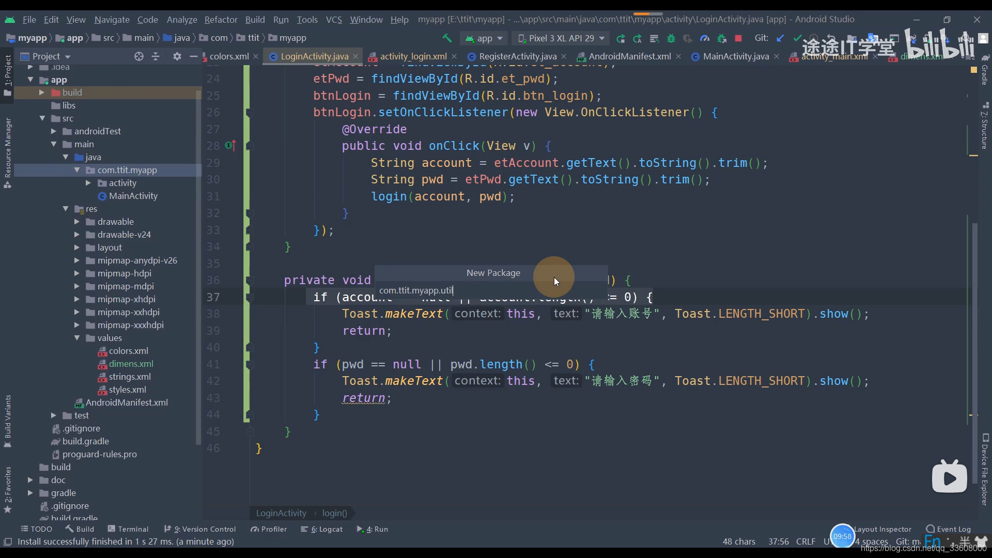Collapse the res folder node

66,209
